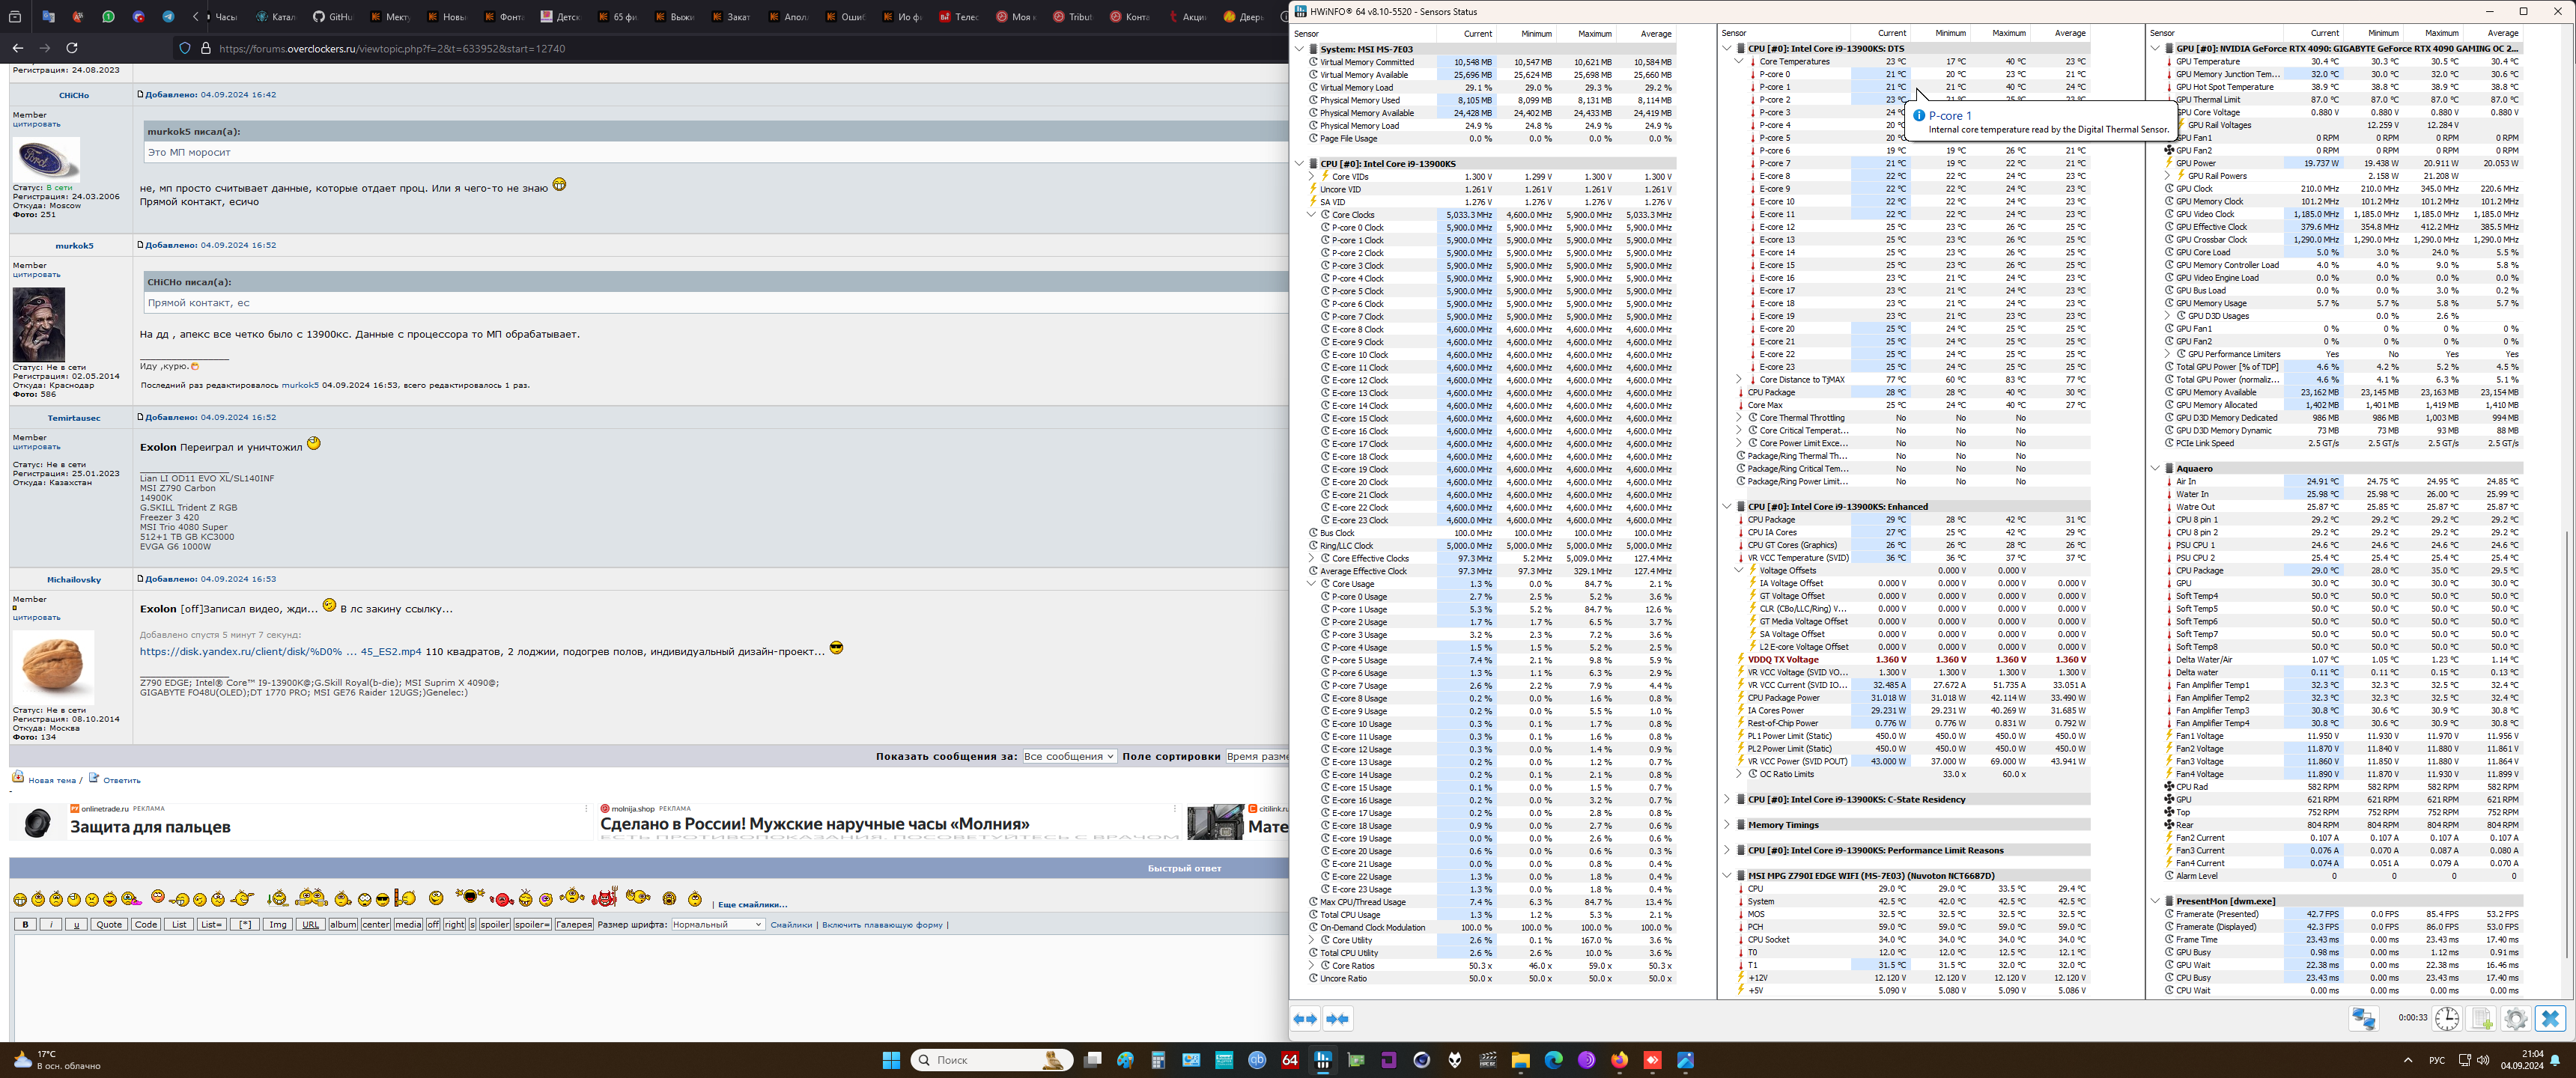Click the Ответить reply link
The height and width of the screenshot is (1078, 2576).
coord(121,780)
